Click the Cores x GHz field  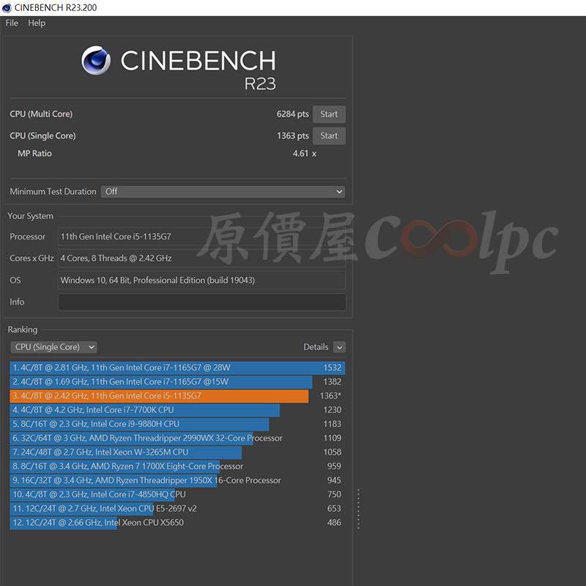click(202, 259)
